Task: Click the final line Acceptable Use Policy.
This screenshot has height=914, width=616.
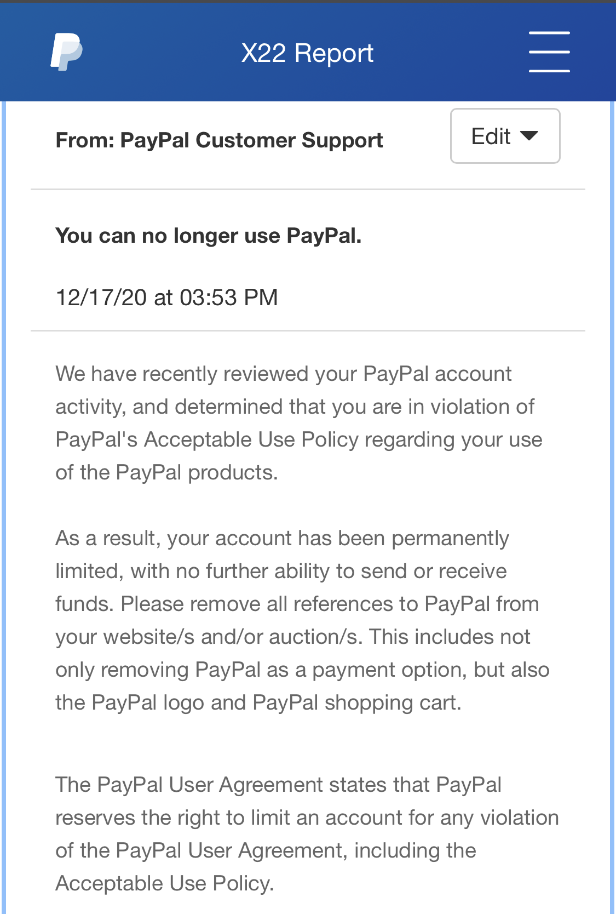Action: coord(165,883)
